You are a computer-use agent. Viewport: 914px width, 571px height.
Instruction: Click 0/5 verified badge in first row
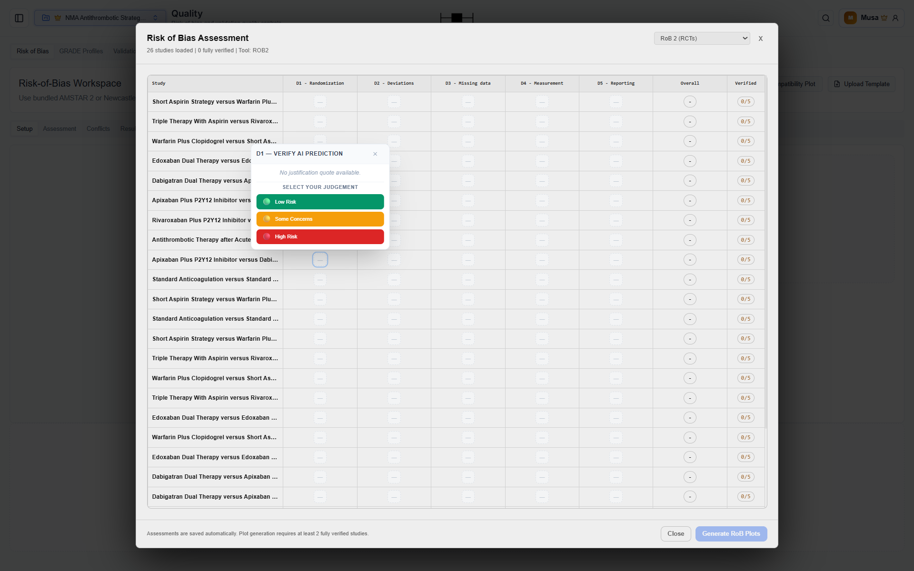745,102
